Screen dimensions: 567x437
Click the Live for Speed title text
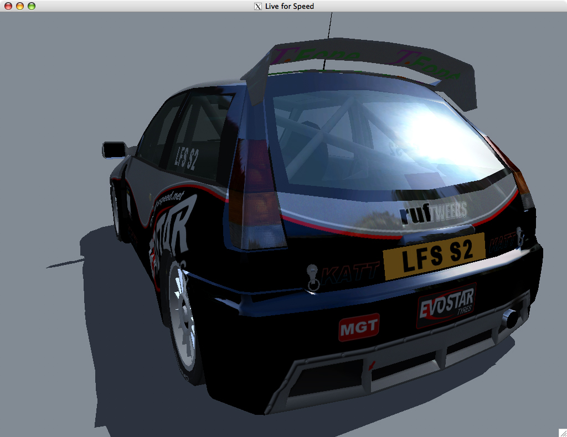click(289, 6)
